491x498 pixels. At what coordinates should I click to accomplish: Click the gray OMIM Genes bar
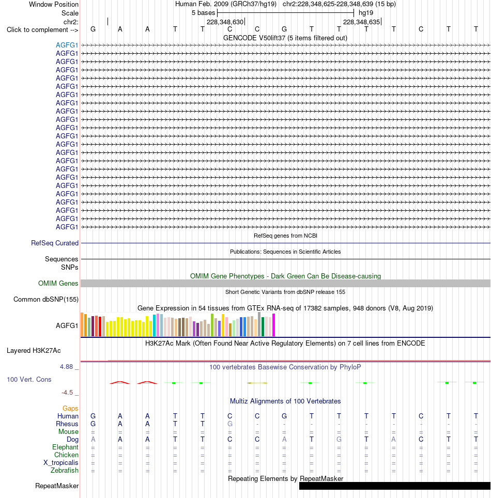(285, 283)
